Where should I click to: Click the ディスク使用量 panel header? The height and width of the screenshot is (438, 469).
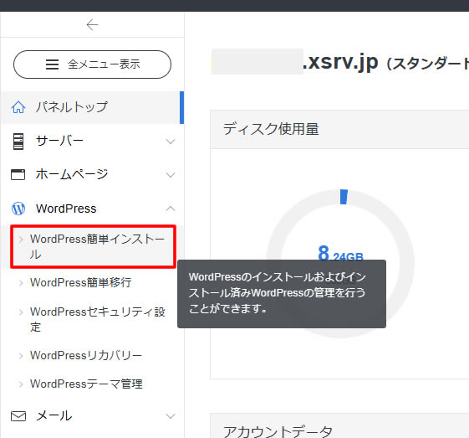(339, 130)
